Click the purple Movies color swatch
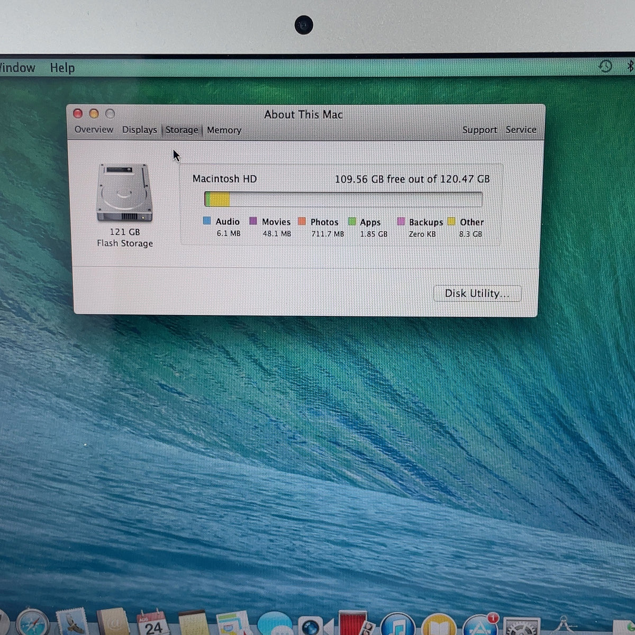This screenshot has width=635, height=635. tap(253, 221)
